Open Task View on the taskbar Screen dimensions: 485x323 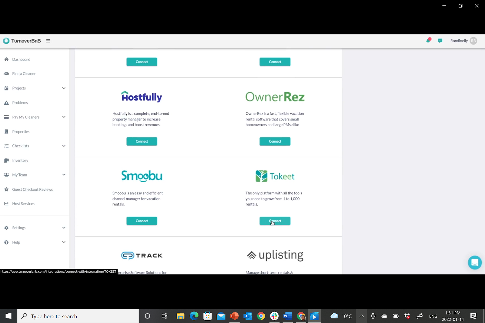coord(164,316)
